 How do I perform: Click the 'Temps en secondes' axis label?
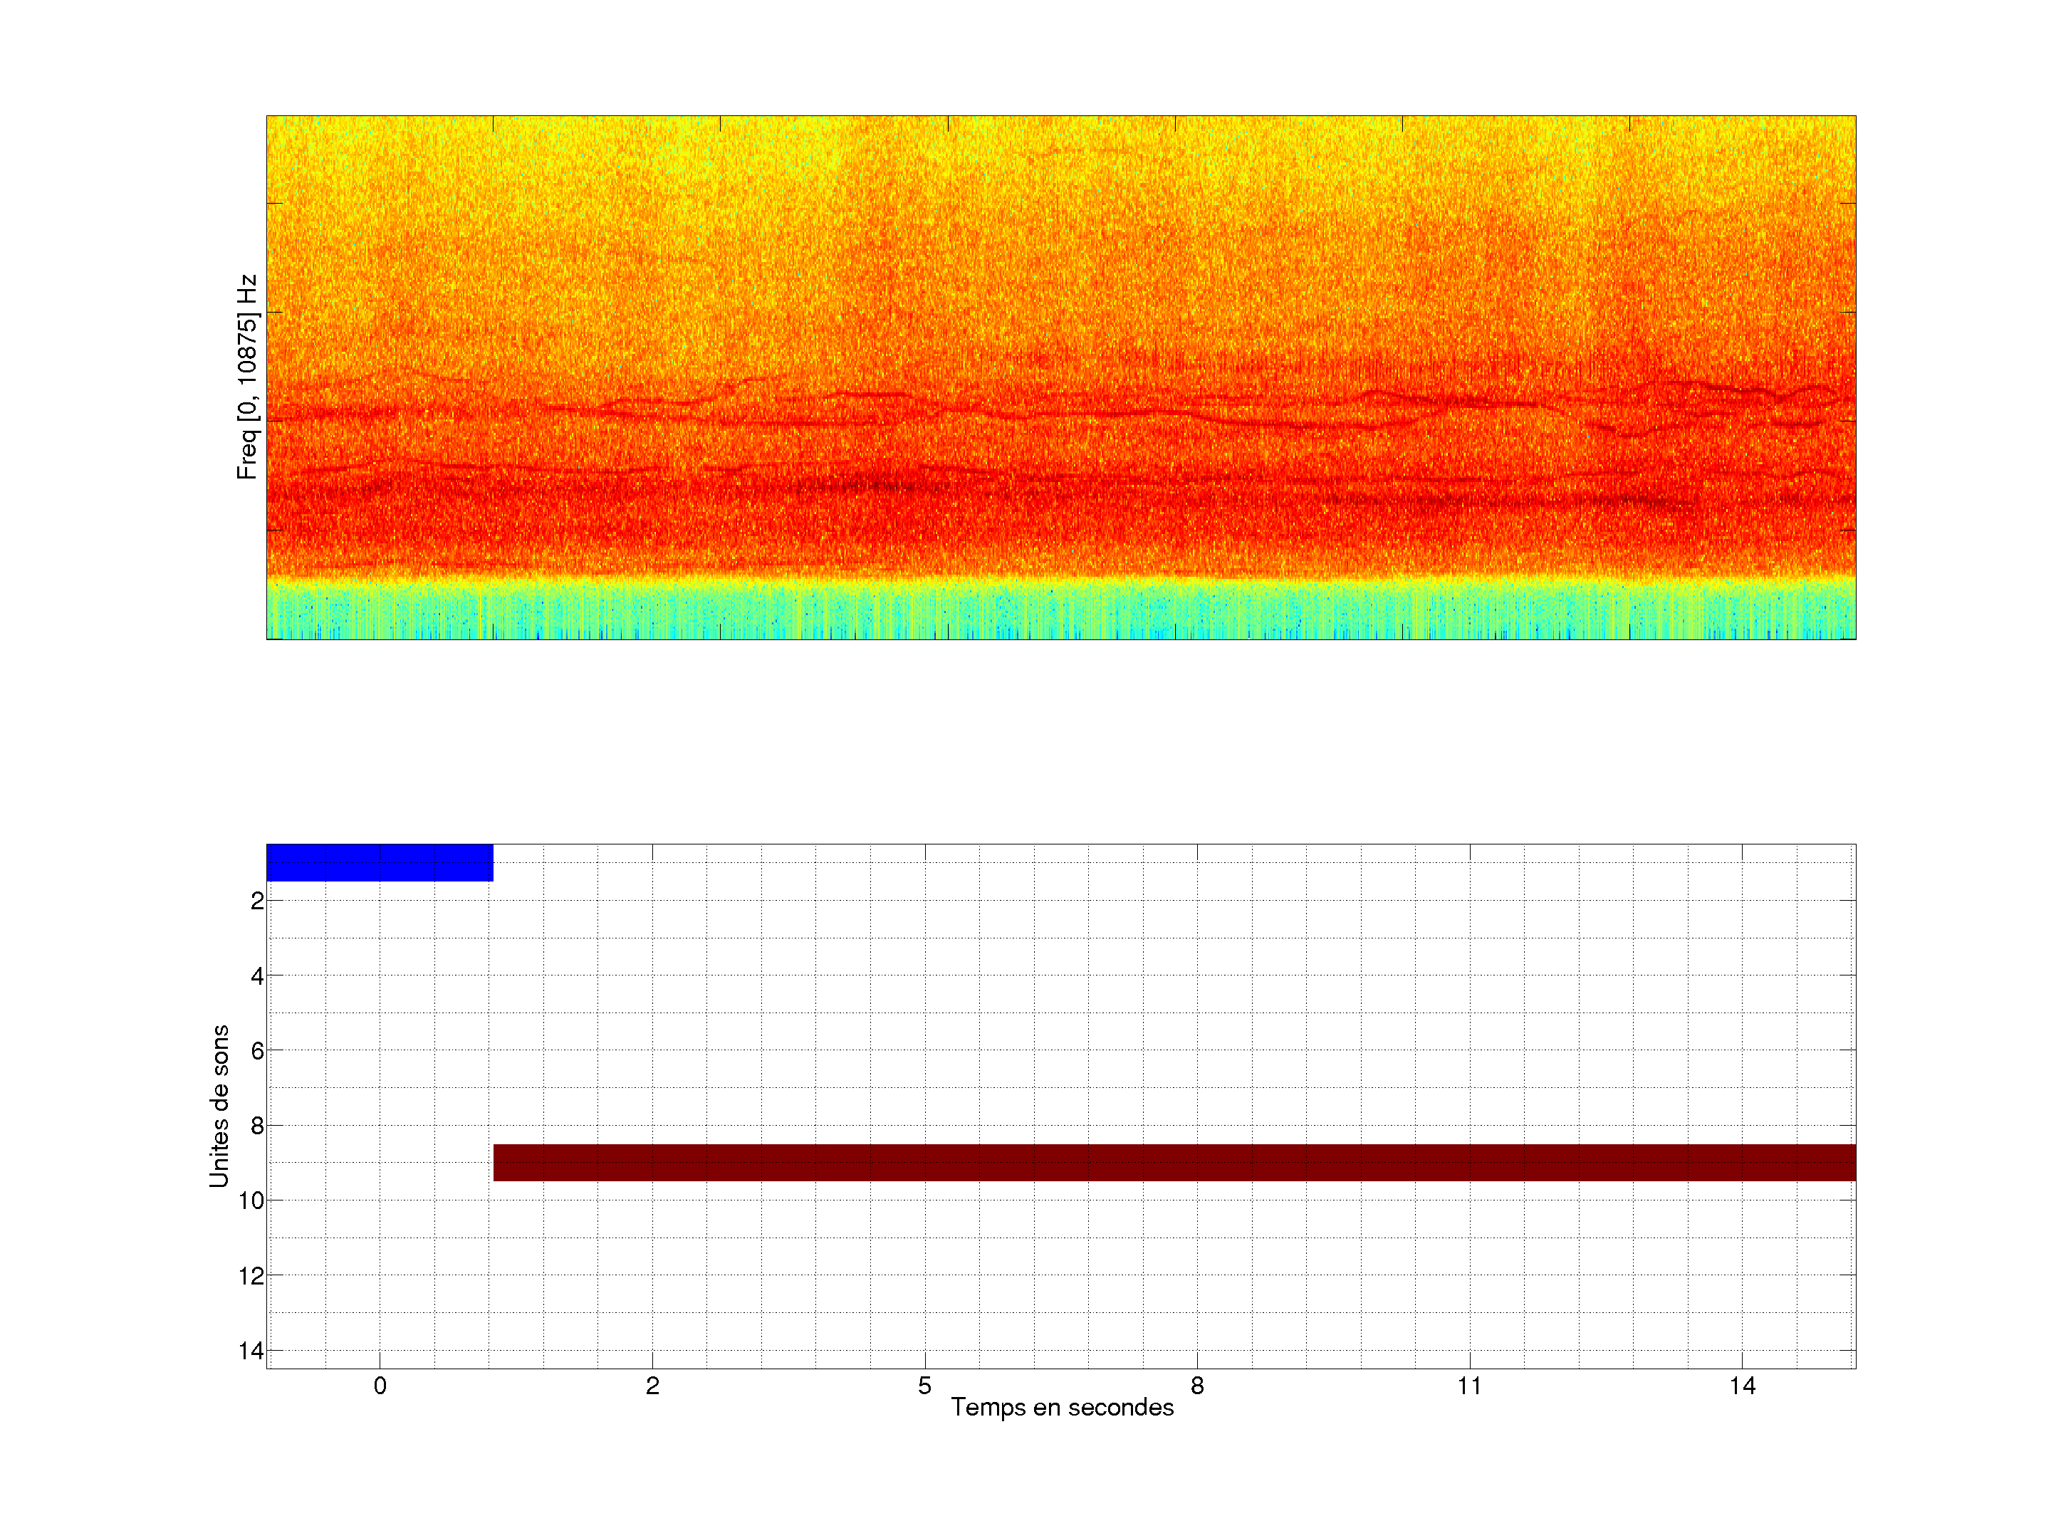1062,1407
